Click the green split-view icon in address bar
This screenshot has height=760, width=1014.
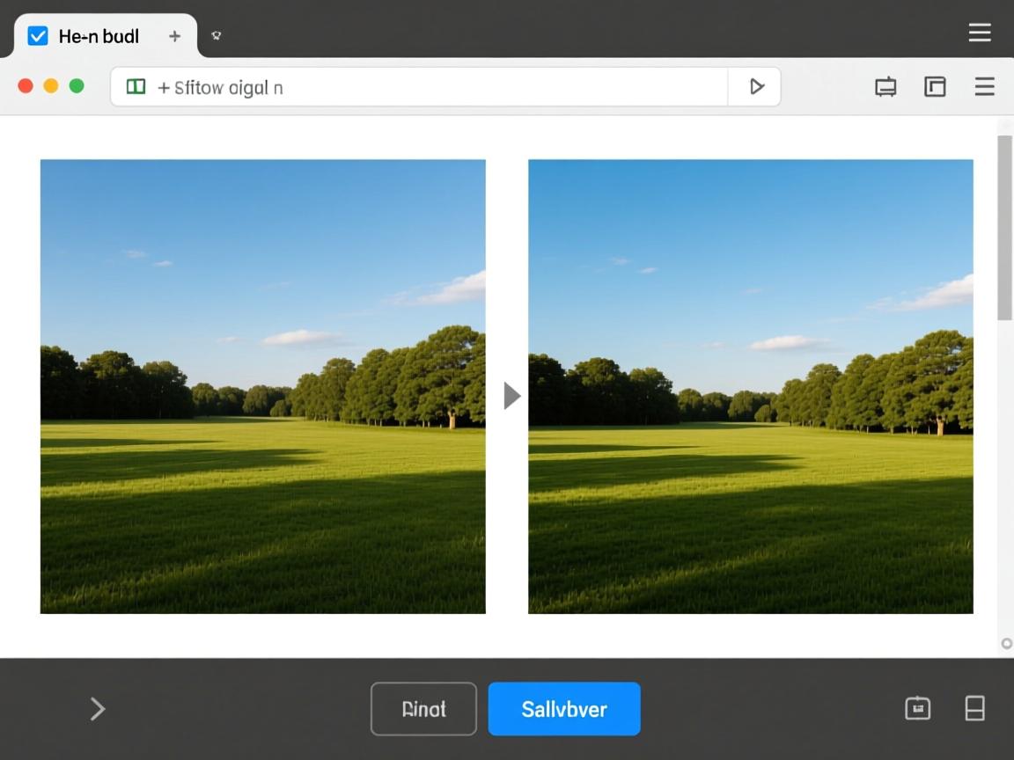136,86
